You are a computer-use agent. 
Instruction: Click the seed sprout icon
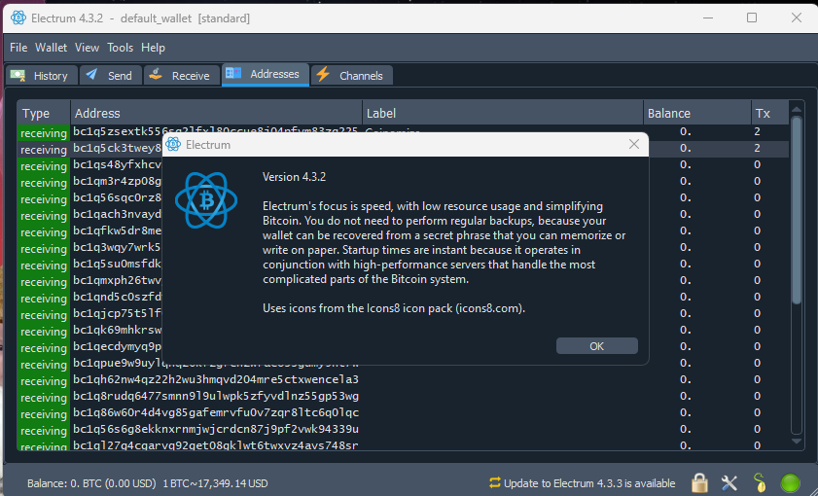pyautogui.click(x=760, y=483)
